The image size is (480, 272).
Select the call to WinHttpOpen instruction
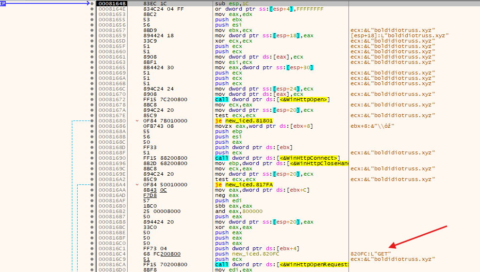pyautogui.click(x=272, y=100)
